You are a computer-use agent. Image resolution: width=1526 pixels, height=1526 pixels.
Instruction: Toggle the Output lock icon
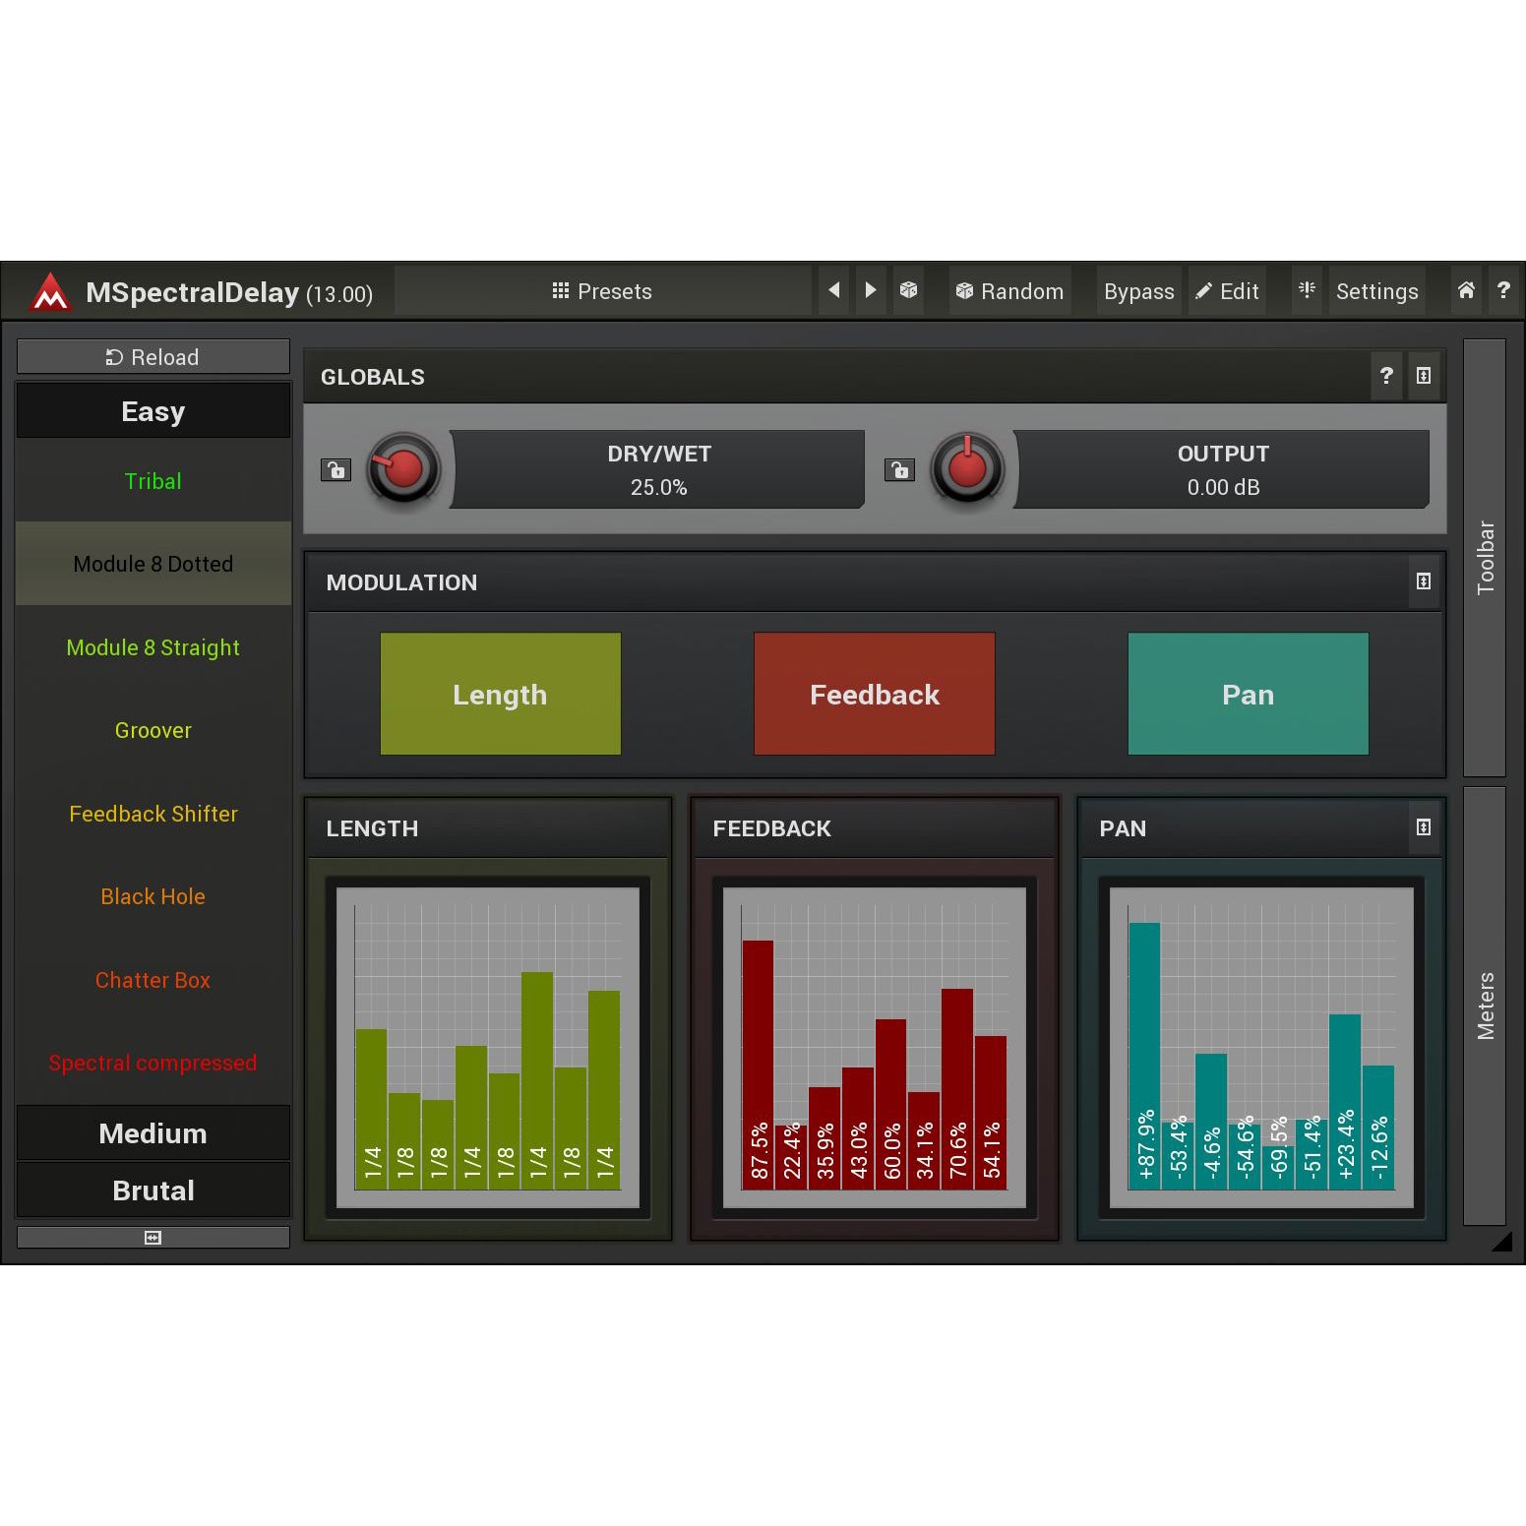(x=899, y=470)
